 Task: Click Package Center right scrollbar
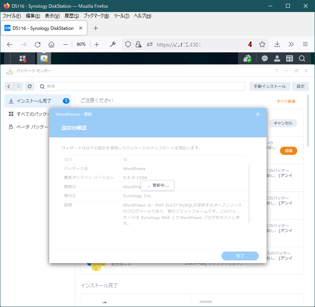(x=308, y=121)
